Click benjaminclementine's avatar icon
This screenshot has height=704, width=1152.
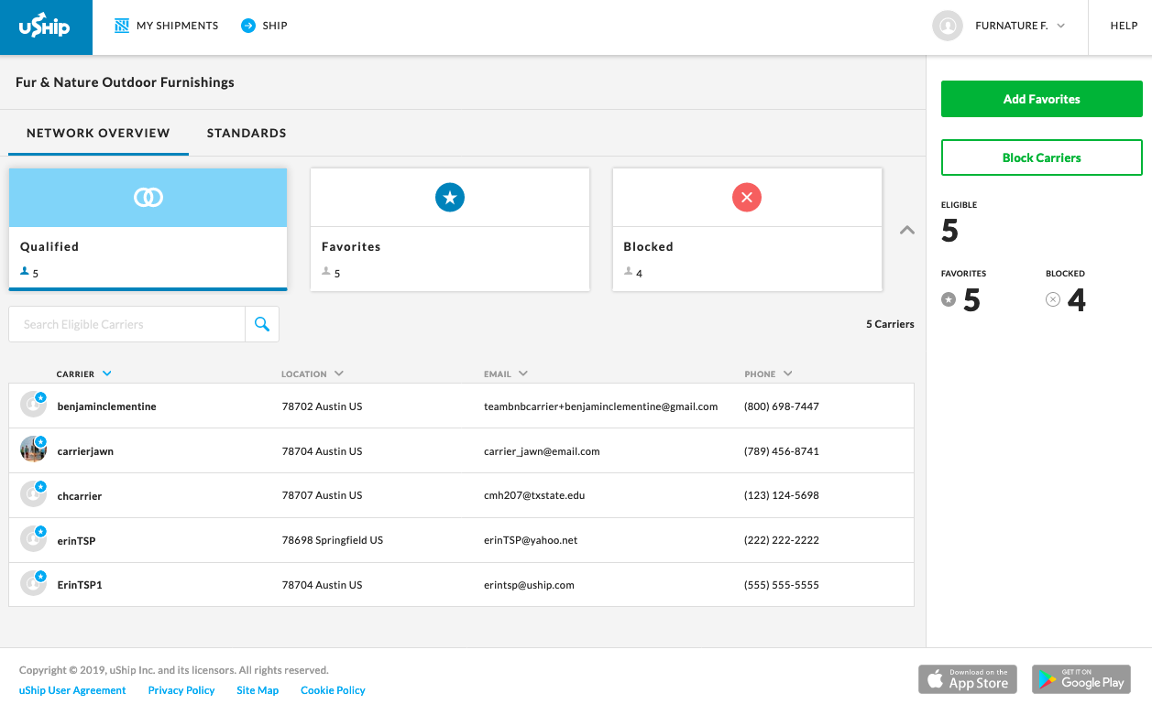(x=33, y=406)
